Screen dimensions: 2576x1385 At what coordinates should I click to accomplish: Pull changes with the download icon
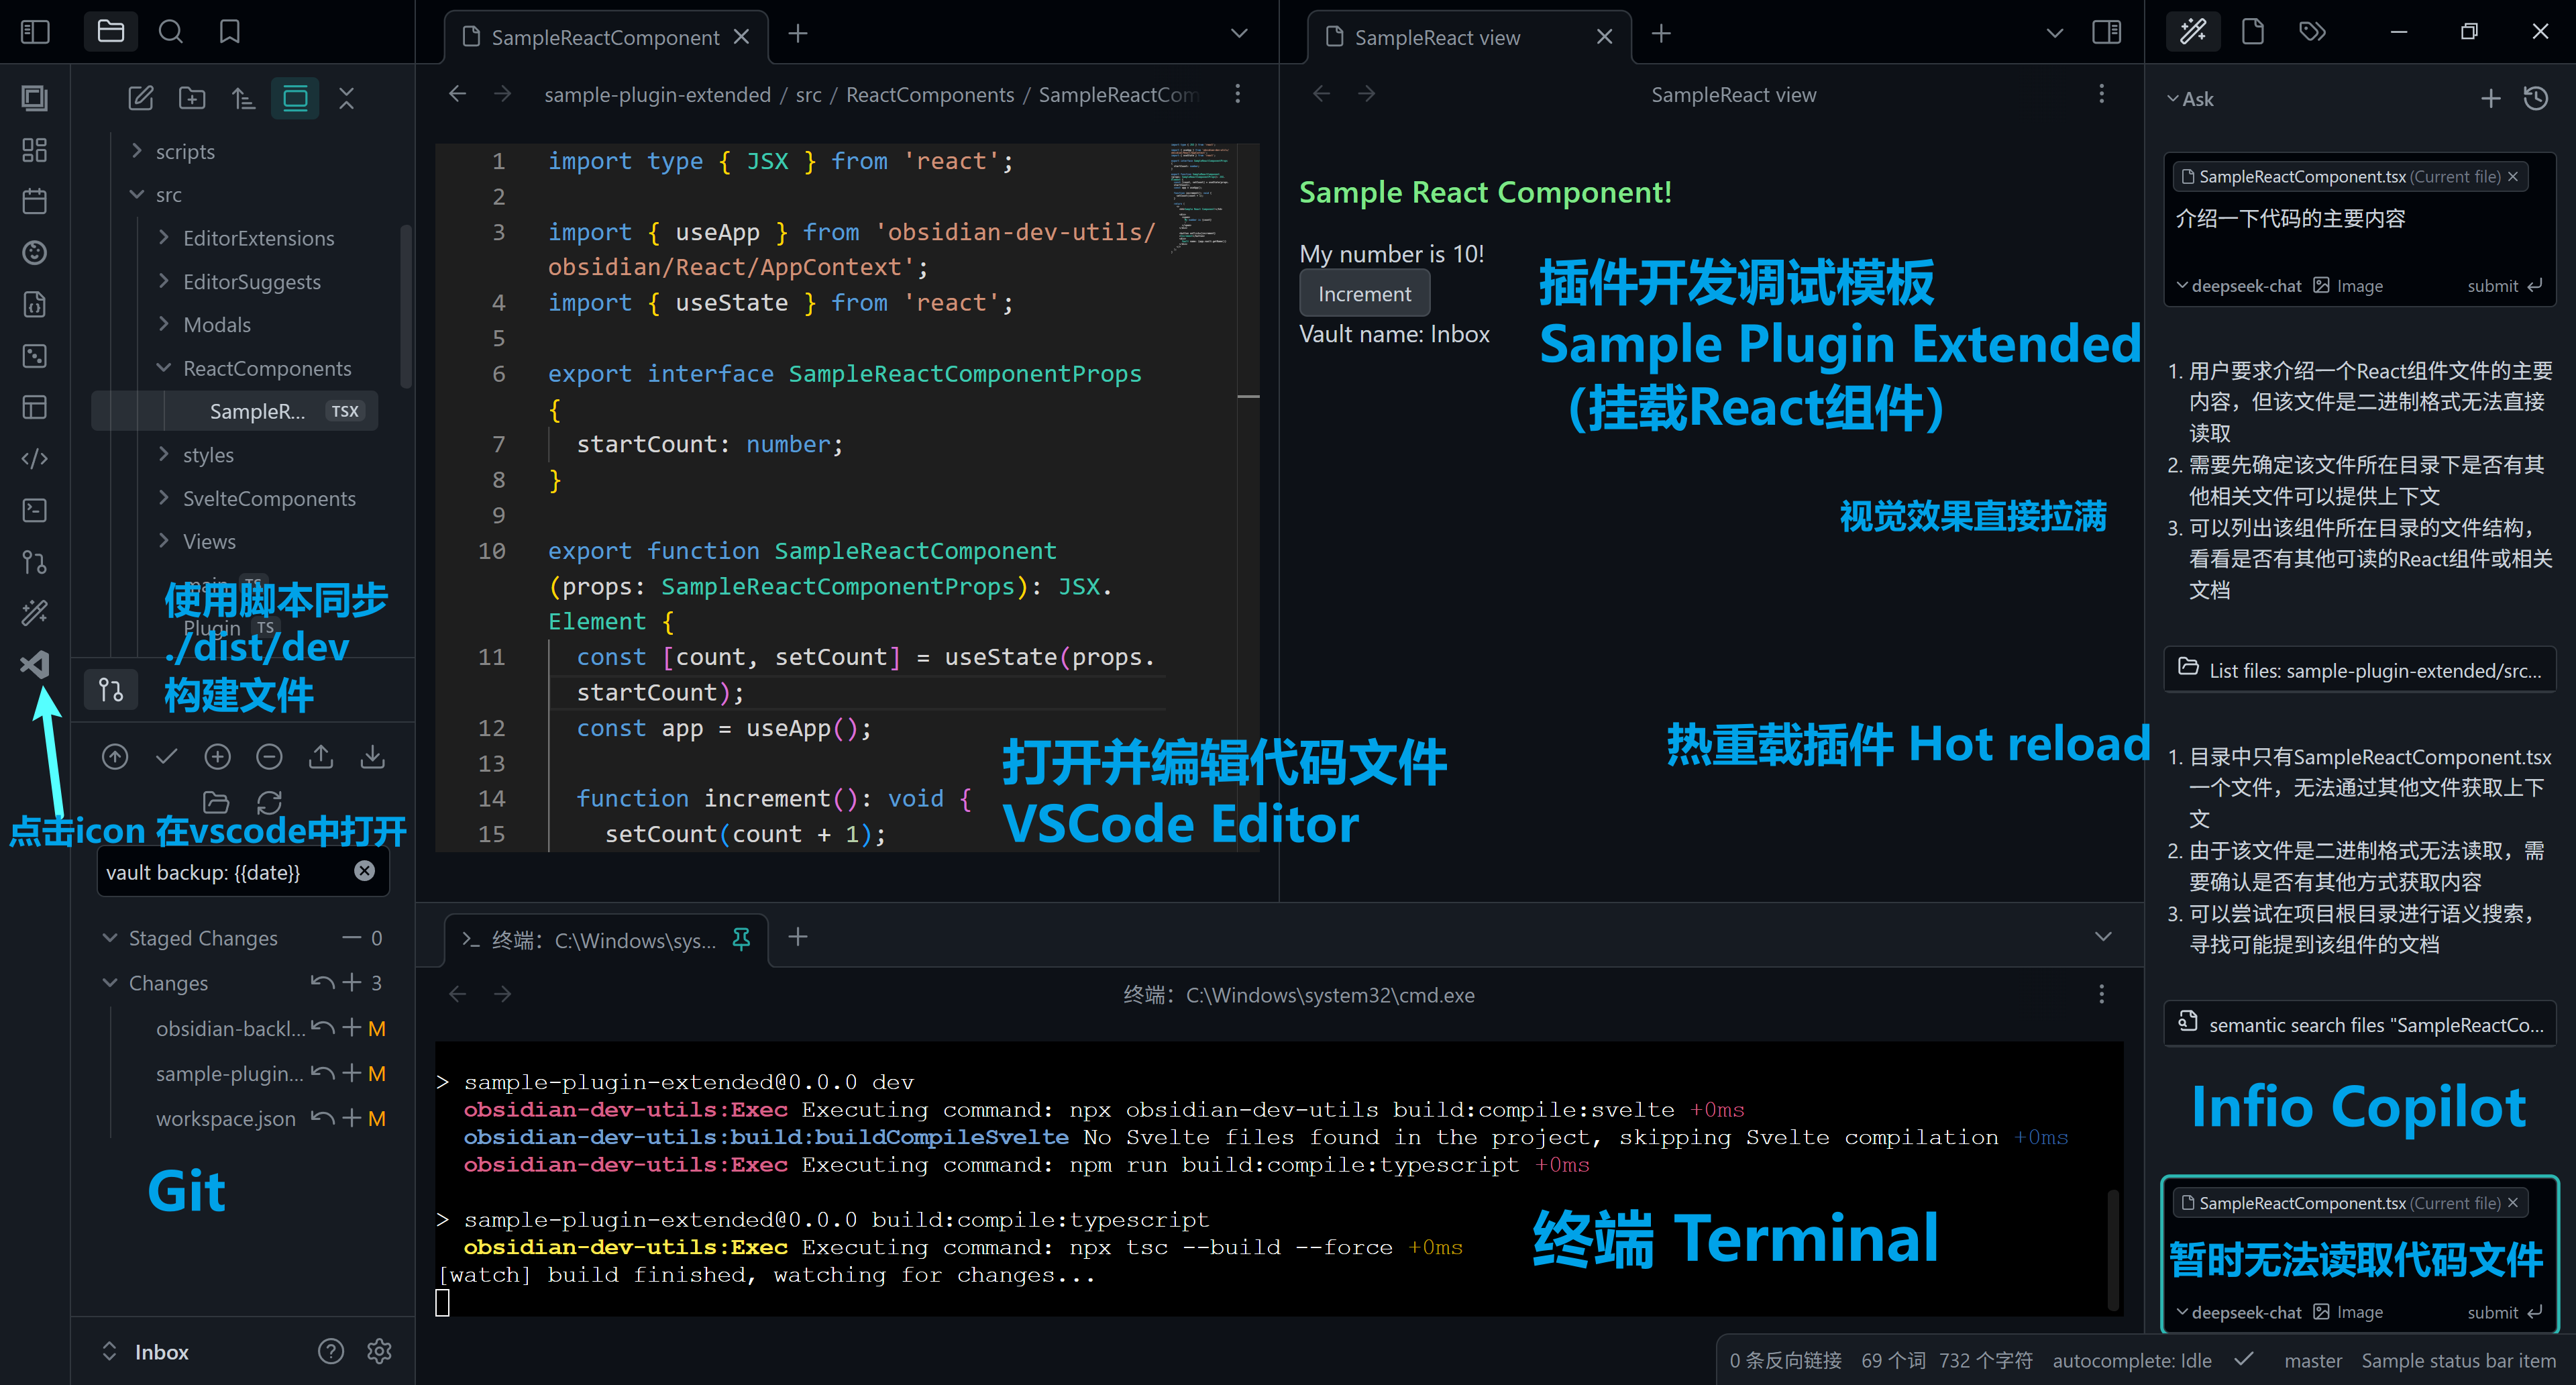(x=372, y=757)
